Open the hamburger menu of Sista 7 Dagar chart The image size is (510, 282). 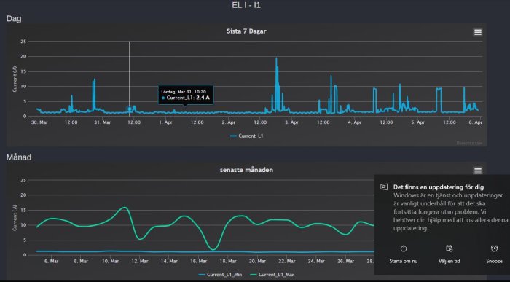[477, 32]
